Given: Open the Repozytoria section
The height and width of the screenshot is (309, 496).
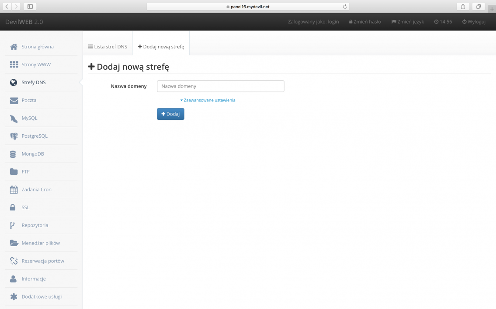Looking at the screenshot, I should coord(34,225).
